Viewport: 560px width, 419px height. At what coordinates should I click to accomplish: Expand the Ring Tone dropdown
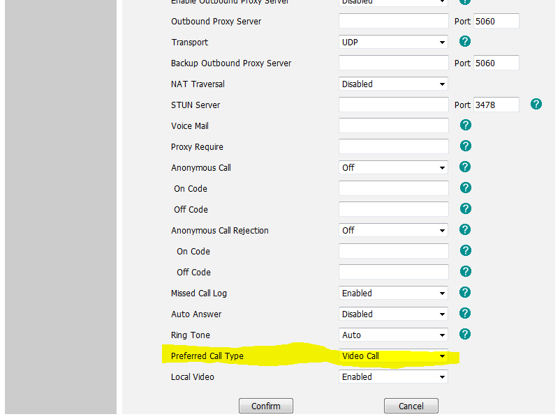393,335
